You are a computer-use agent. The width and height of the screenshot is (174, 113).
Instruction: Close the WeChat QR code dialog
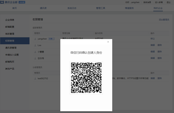pyautogui.click(x=108, y=42)
